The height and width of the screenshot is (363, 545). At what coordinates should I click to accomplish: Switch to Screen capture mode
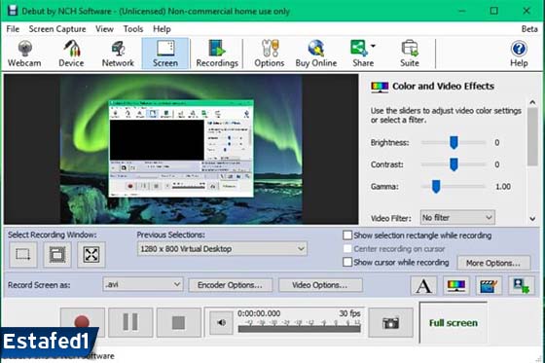coord(165,54)
